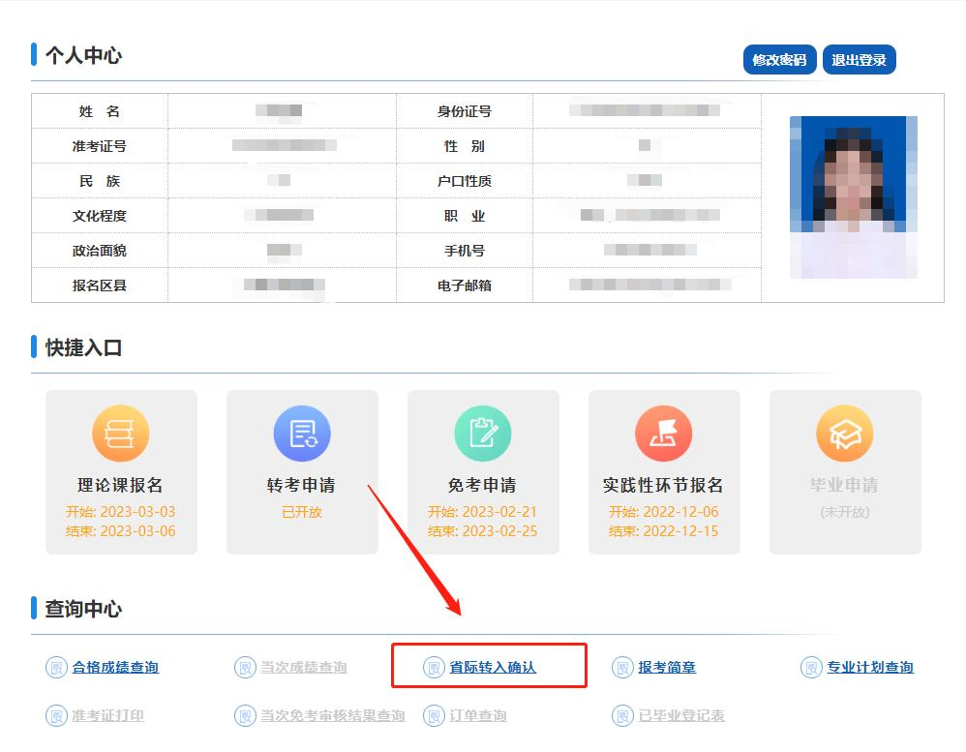This screenshot has height=752, width=966.
Task: Open the 订单查询 order inquiry link
Action: tap(476, 716)
